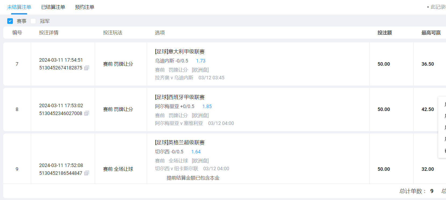Image resolution: width=446 pixels, height=200 pixels.
Task: Click the 切尔西 v 纽卡斯尔联 match text
Action: [177, 169]
